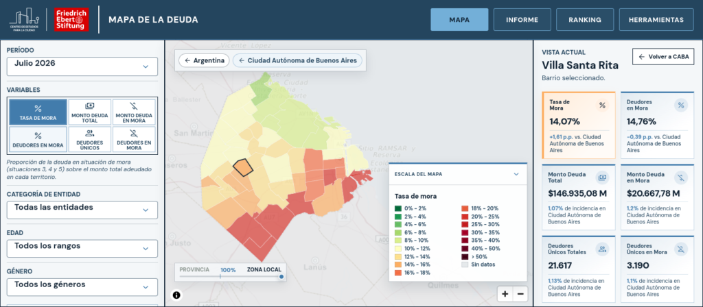
Task: Open the Período dropdown showing Julio 2026
Action: pyautogui.click(x=82, y=66)
